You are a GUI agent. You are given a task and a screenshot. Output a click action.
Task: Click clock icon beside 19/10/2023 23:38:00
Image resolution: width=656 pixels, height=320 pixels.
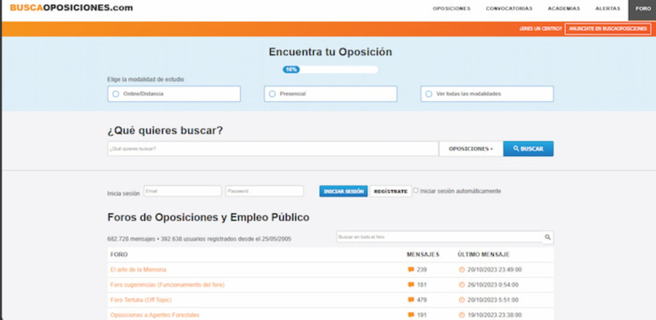pyautogui.click(x=462, y=315)
